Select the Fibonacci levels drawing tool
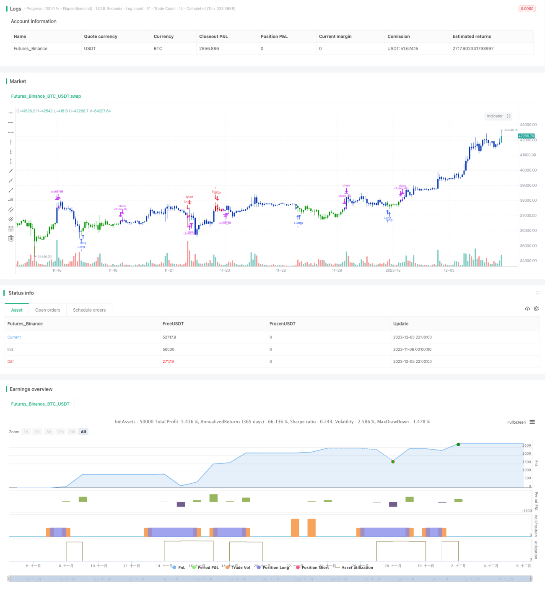Image resolution: width=545 pixels, height=591 pixels. click(11, 229)
